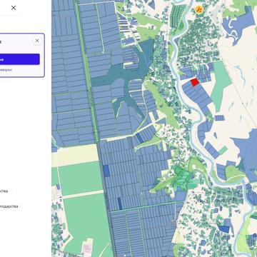Select the red highlighted land parcel on map
The width and height of the screenshot is (257, 257).
pos(195,82)
